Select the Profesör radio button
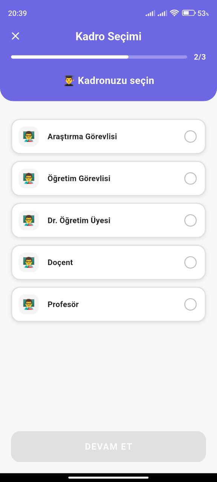217x482 pixels. click(190, 304)
